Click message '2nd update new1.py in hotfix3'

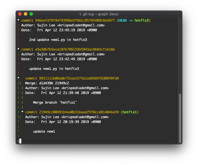coord(58,40)
